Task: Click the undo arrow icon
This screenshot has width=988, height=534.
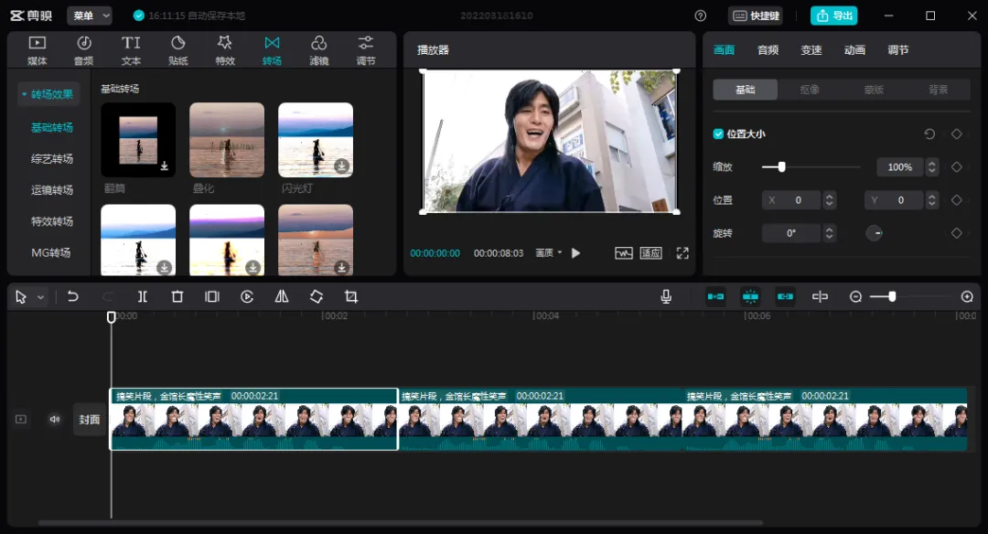Action: (72, 296)
